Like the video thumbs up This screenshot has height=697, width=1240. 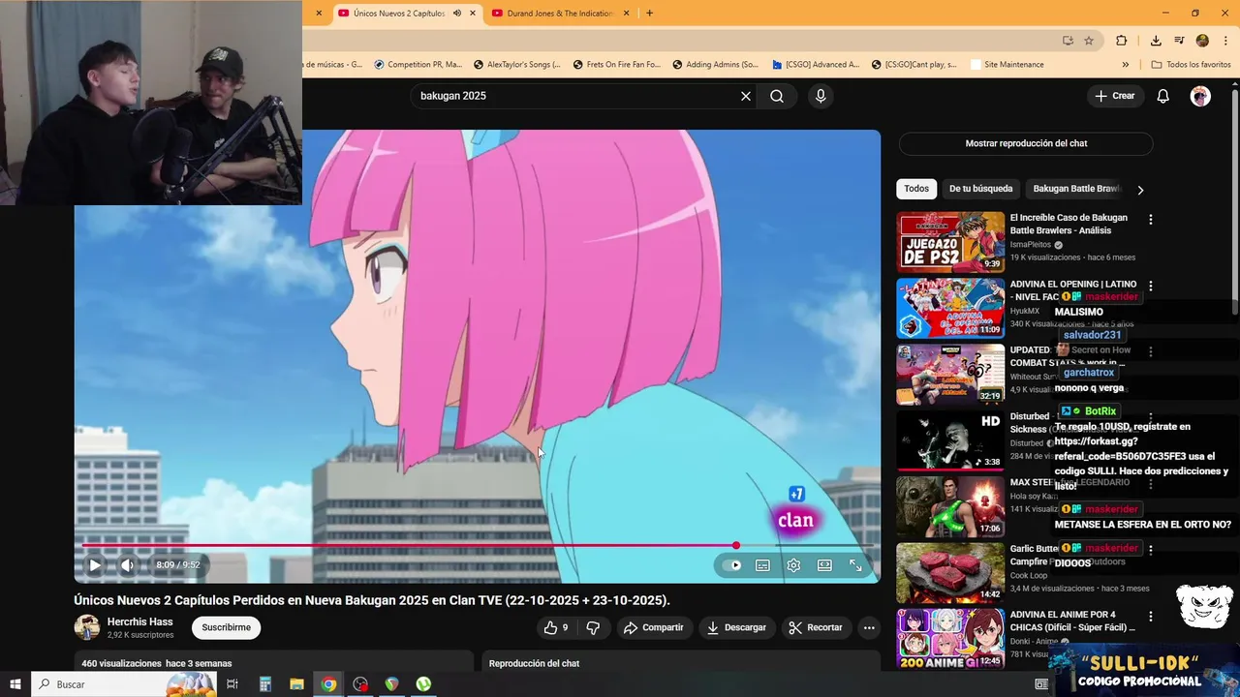[556, 627]
